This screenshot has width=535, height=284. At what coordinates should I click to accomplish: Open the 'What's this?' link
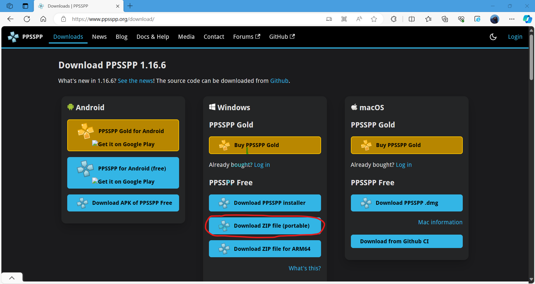pos(305,268)
